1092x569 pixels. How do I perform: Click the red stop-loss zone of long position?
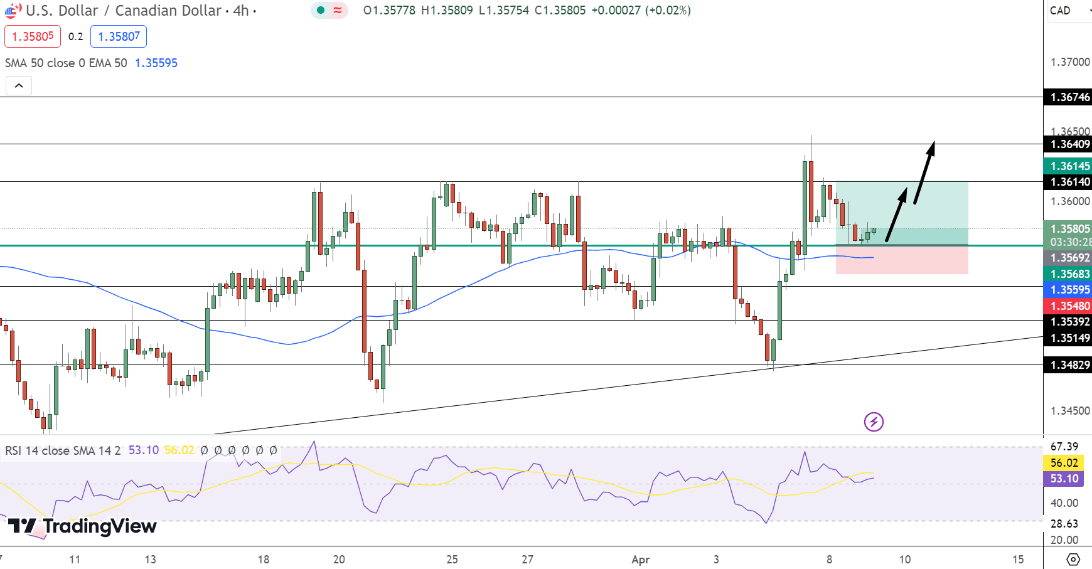click(902, 260)
